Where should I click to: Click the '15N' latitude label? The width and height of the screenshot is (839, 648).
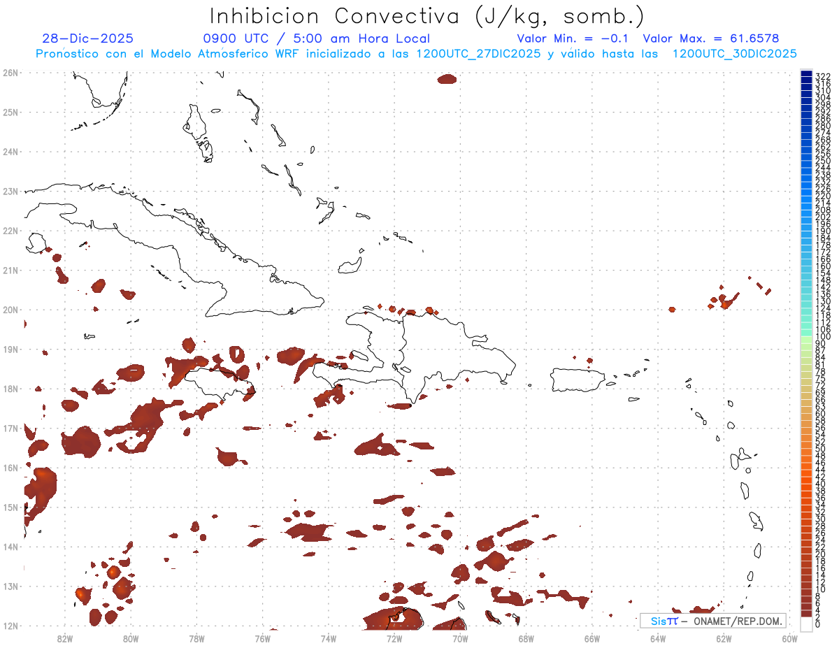[10, 507]
